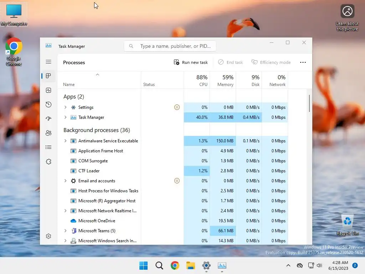Expand the Settings app process
Viewport: 365px width, 274px height.
coord(66,107)
